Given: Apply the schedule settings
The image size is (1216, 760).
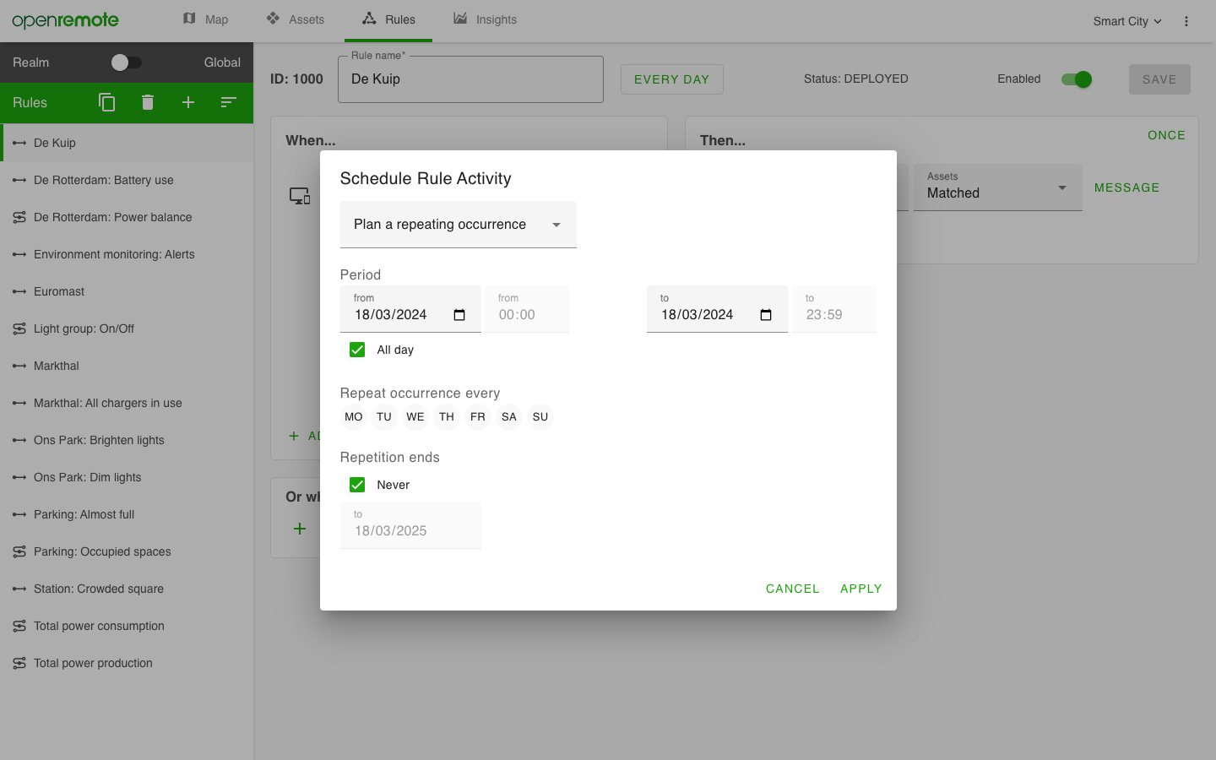Looking at the screenshot, I should point(860,589).
